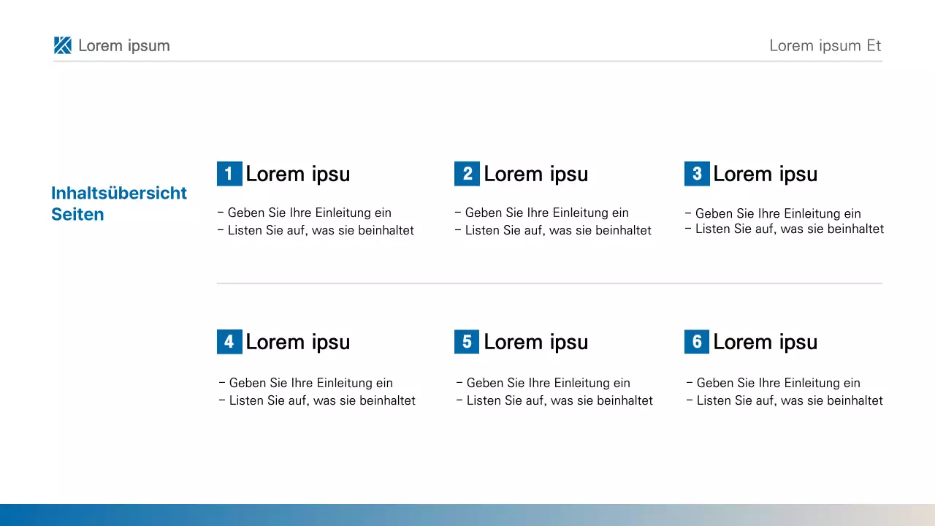Select the 'Lorem ipsum Et' header text
935x526 pixels.
tap(825, 45)
